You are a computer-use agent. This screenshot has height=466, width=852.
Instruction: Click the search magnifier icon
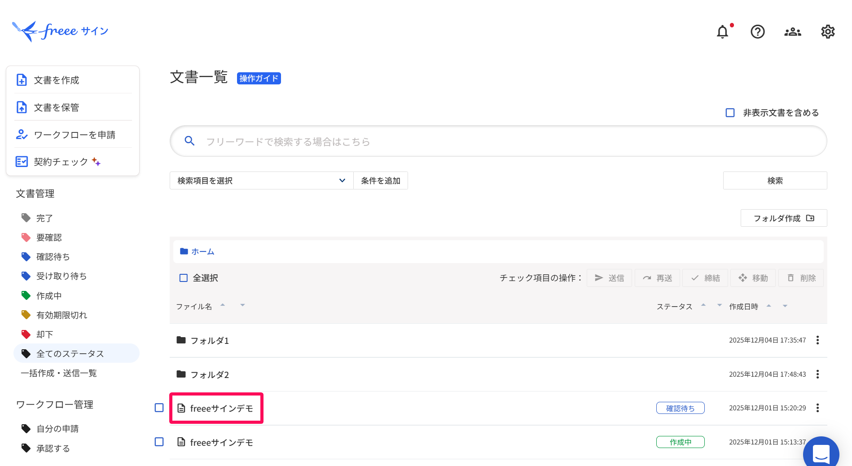(190, 141)
